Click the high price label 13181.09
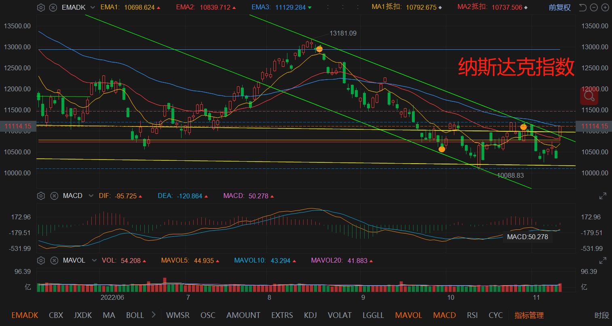 coord(343,33)
